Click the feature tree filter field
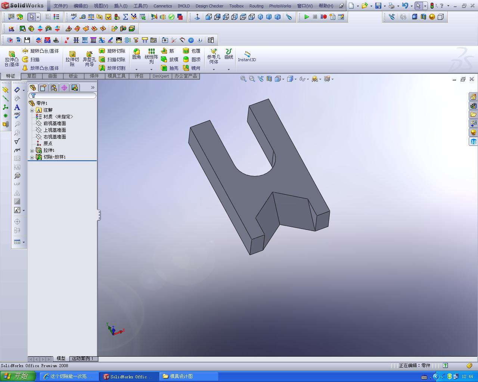Screen dimensions: 478x382 click(x=62, y=96)
